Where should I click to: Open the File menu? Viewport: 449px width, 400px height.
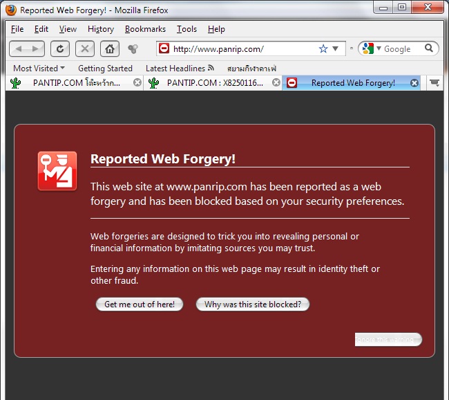click(x=17, y=29)
